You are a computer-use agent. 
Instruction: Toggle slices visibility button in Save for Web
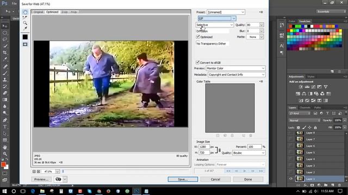coord(25,44)
